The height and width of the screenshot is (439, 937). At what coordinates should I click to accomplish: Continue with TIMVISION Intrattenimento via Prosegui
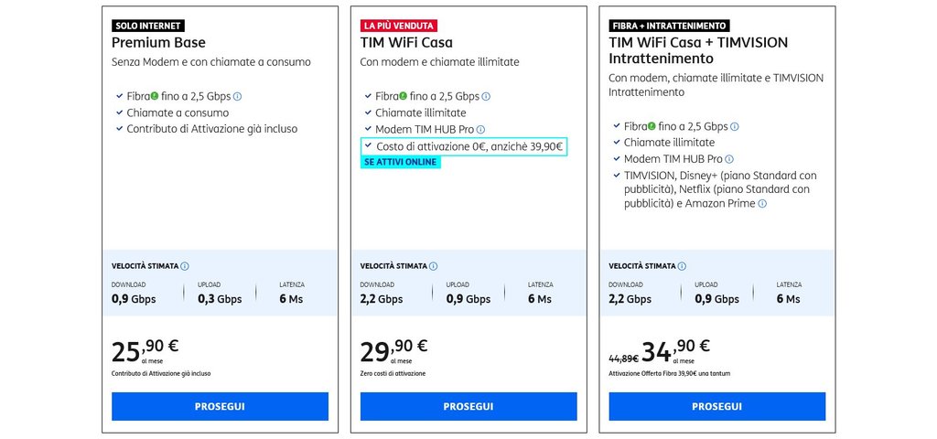tap(717, 406)
